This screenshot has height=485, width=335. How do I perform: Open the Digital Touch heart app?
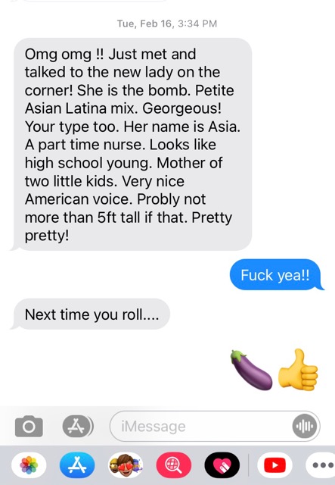(x=222, y=465)
